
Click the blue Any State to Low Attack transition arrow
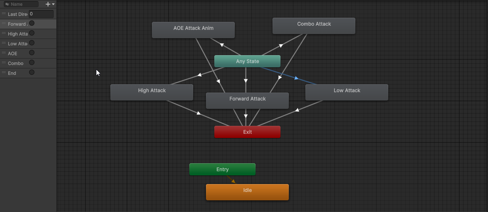(296, 78)
